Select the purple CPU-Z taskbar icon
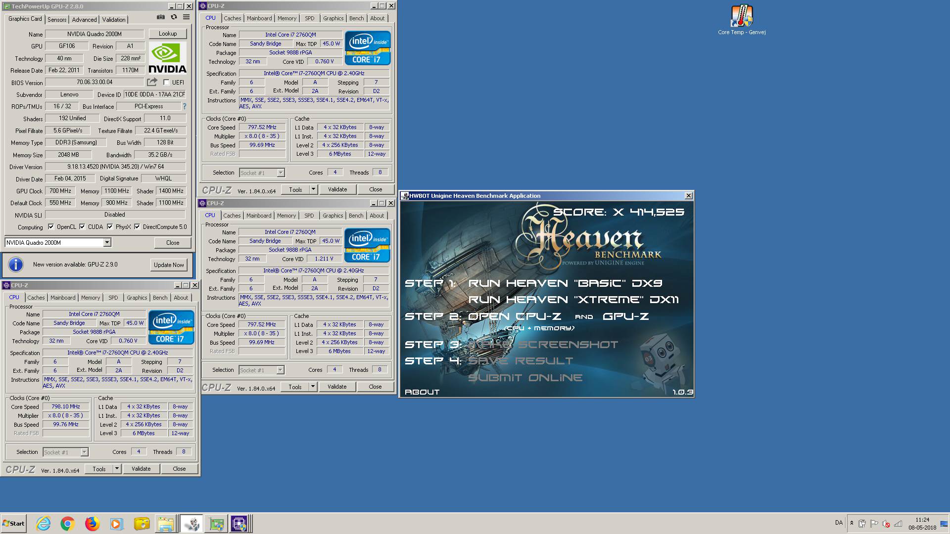This screenshot has height=534, width=950. (240, 524)
